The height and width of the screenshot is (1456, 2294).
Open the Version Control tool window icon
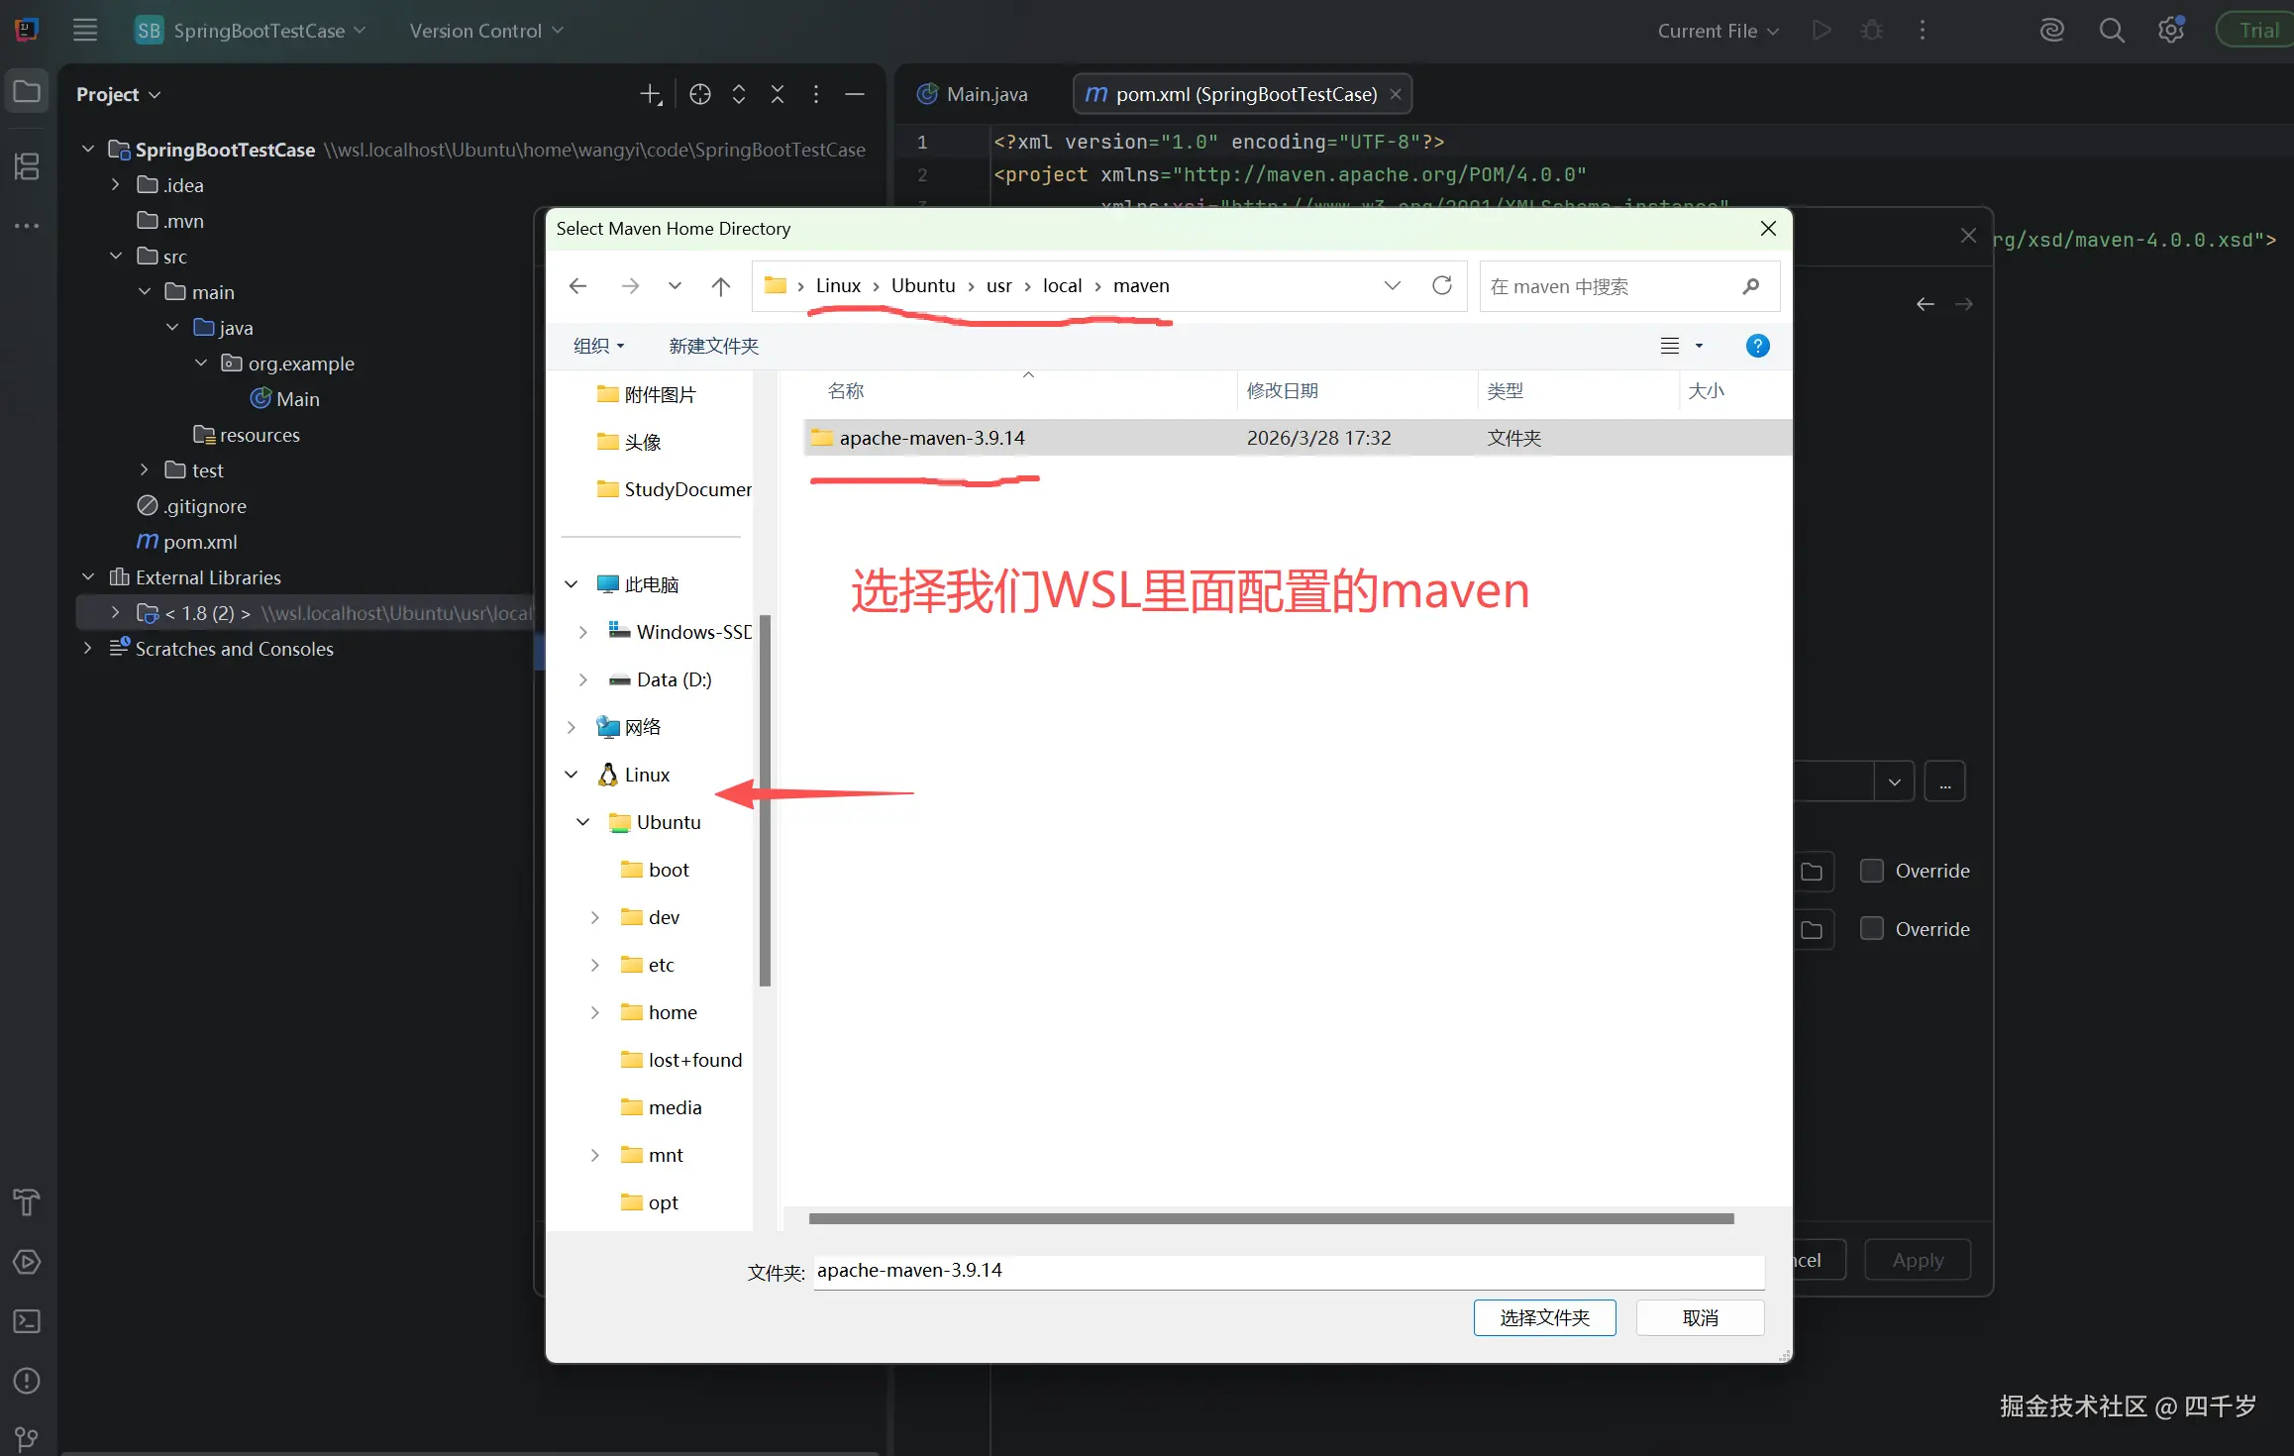(27, 1438)
